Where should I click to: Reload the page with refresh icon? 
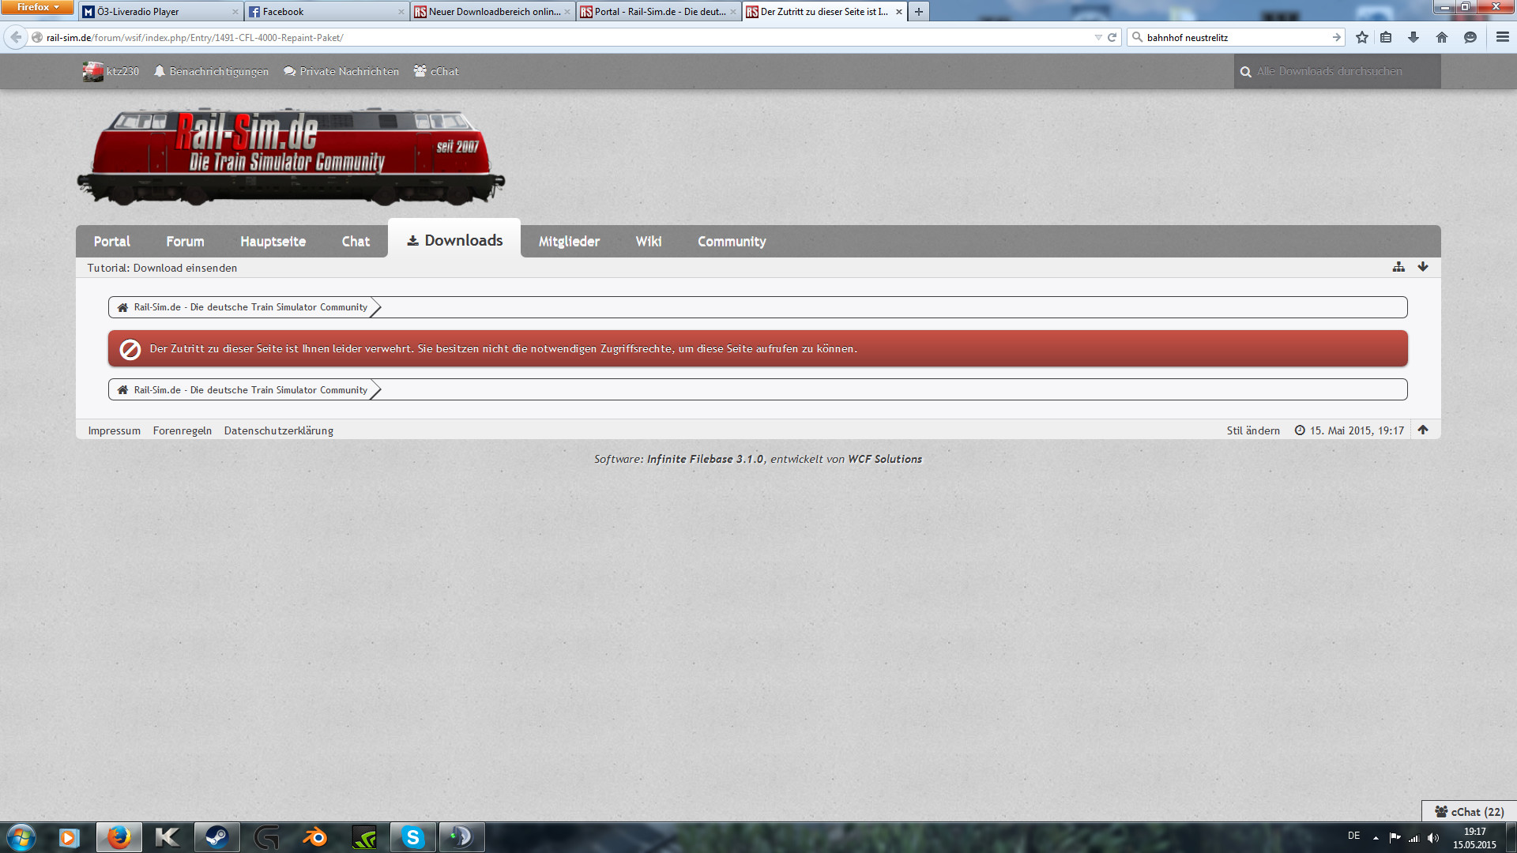tap(1112, 37)
